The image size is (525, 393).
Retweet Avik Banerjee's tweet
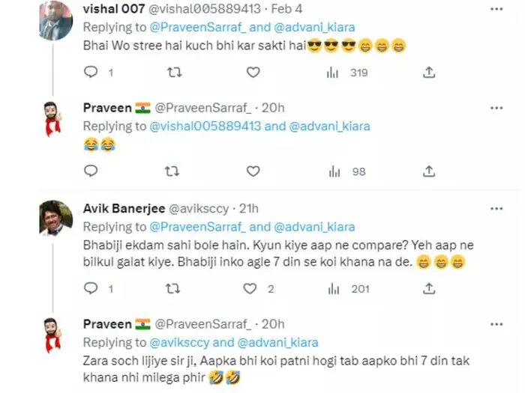point(172,288)
